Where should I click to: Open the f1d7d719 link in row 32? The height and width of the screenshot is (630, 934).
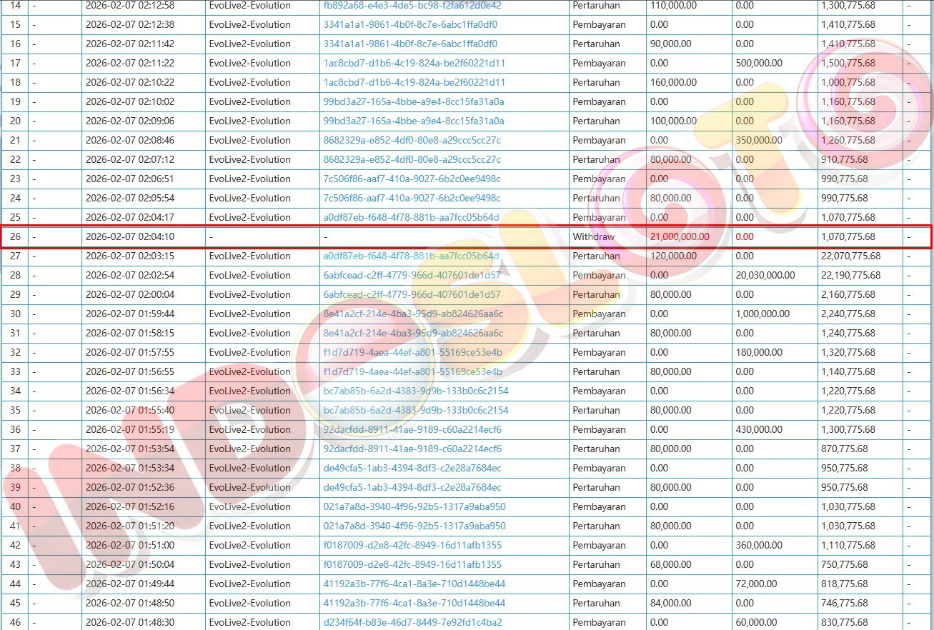pos(412,352)
